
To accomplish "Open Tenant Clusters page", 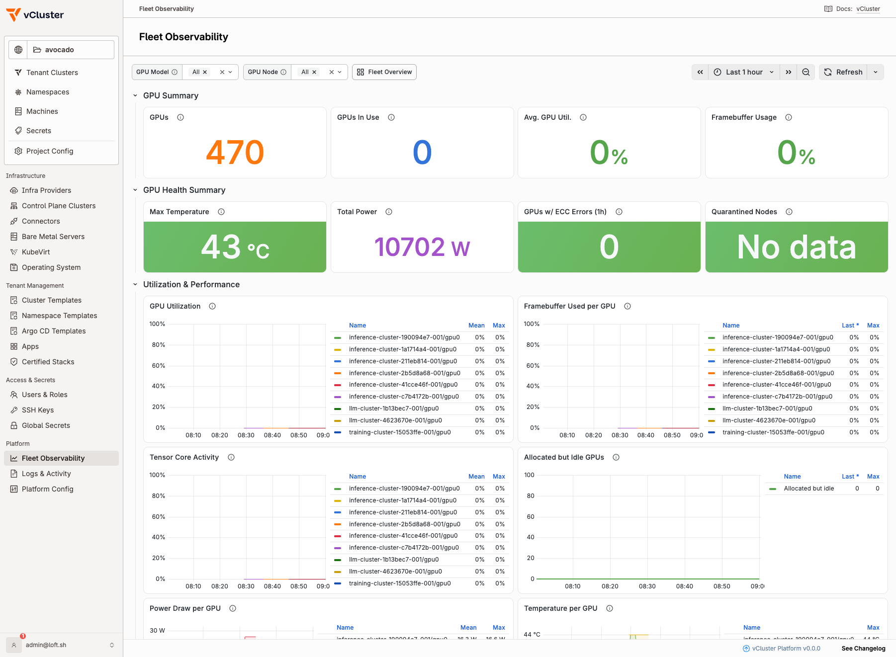I will click(x=61, y=73).
